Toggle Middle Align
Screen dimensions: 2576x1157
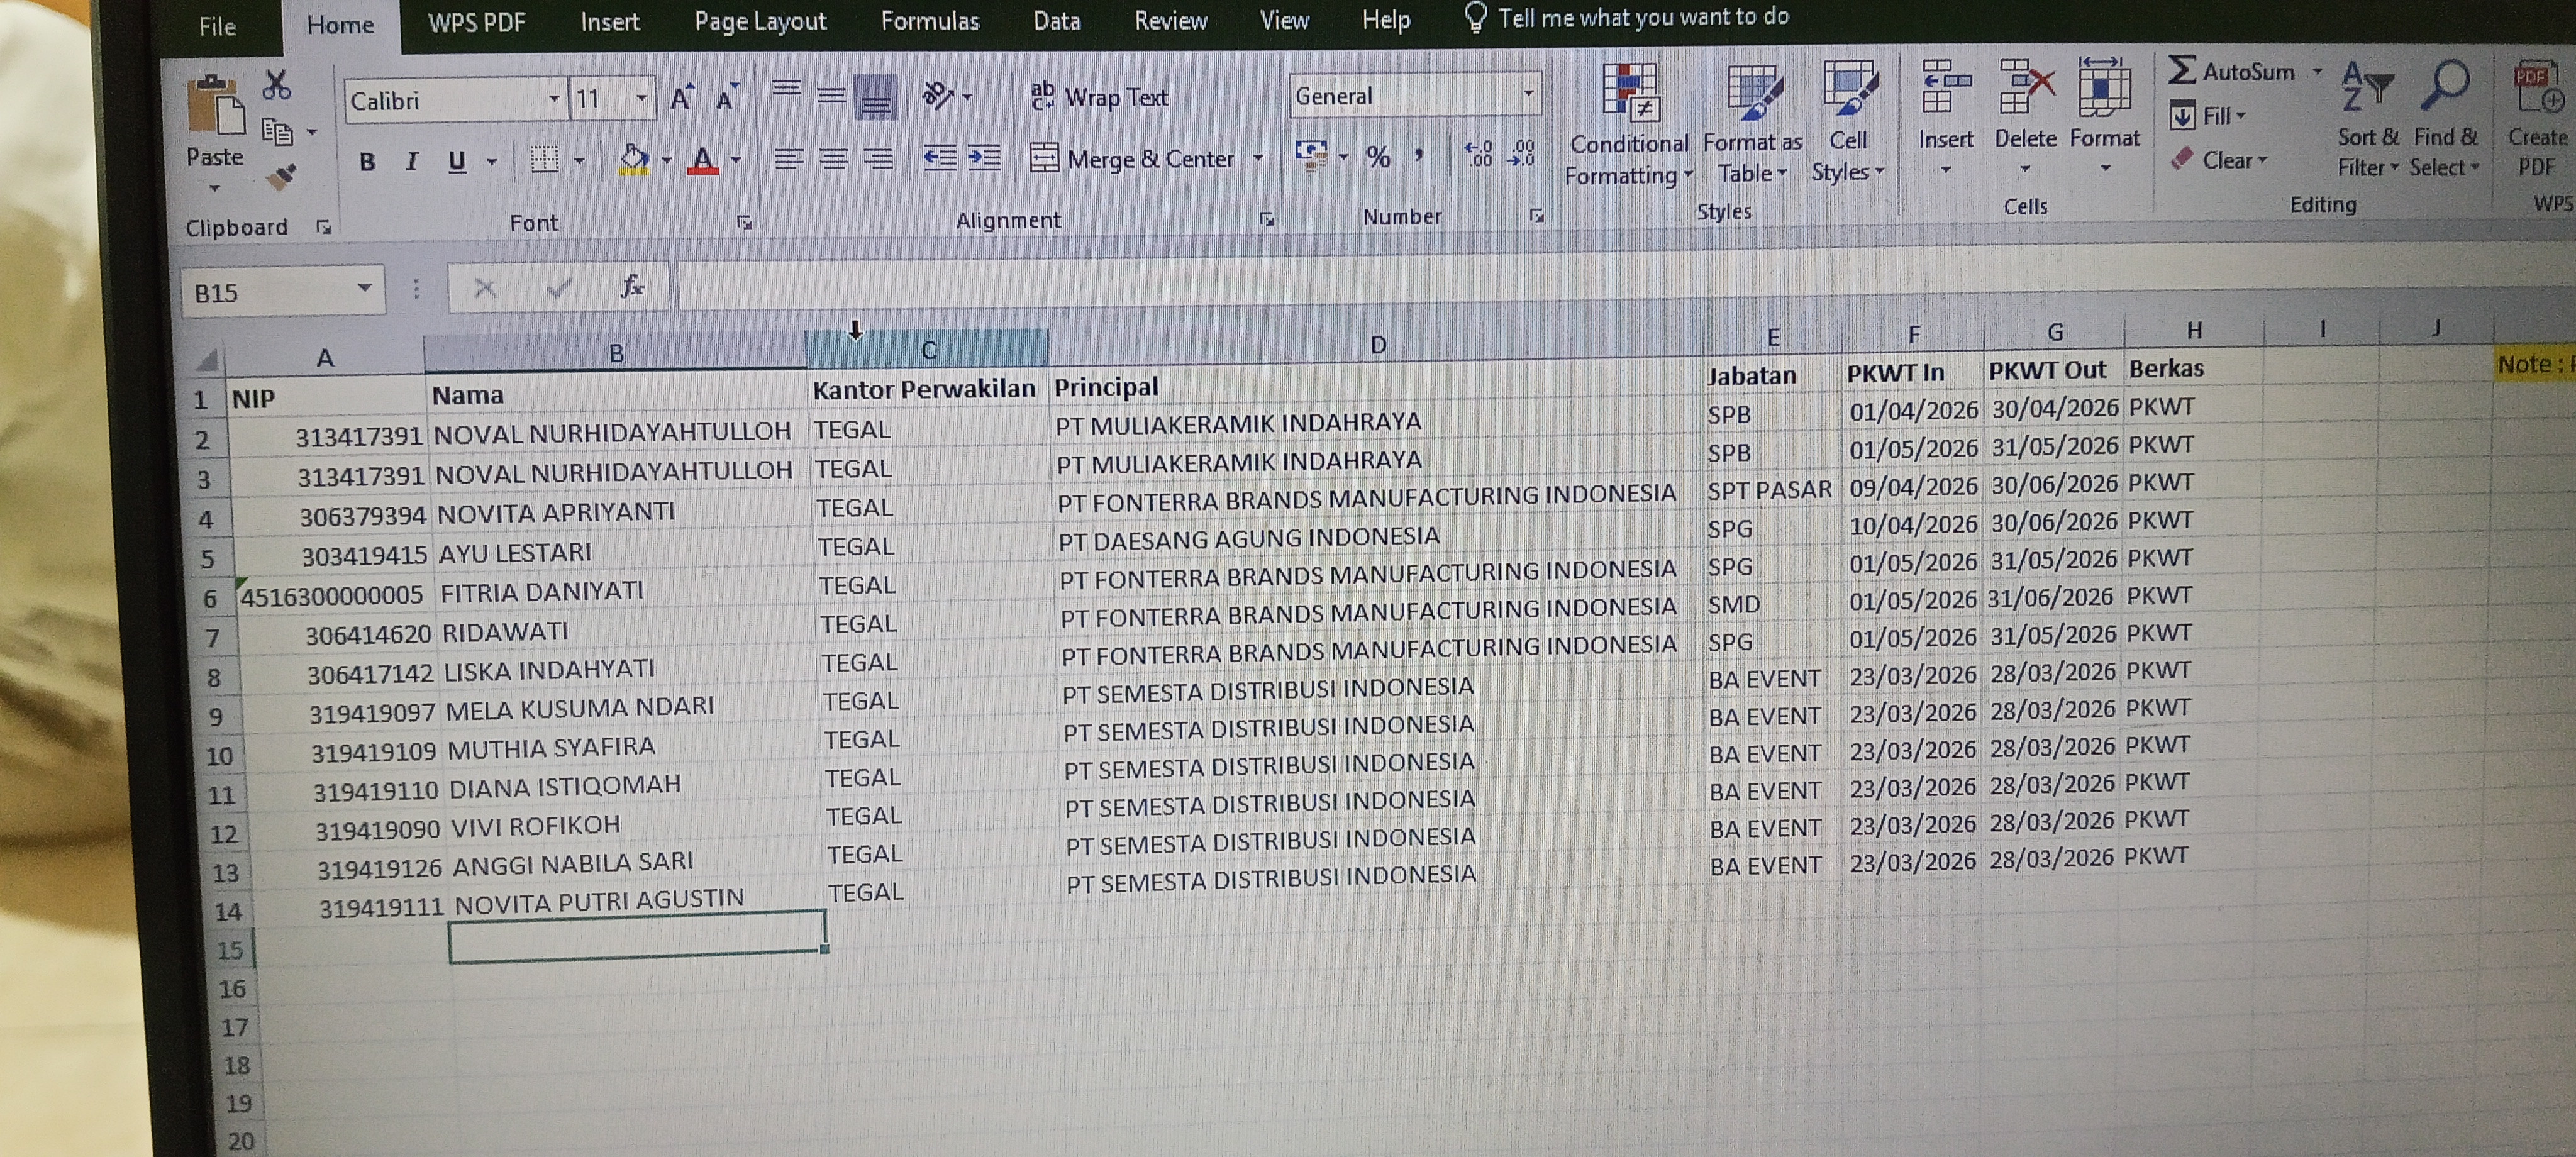(x=831, y=95)
